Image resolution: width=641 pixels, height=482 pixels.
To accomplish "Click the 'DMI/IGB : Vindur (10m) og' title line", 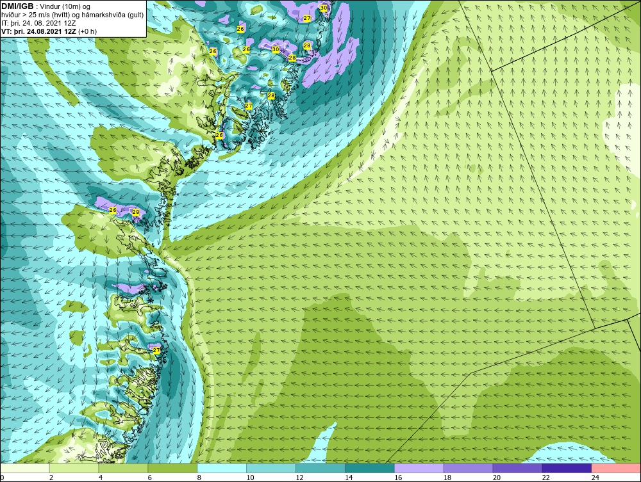I will coord(46,6).
